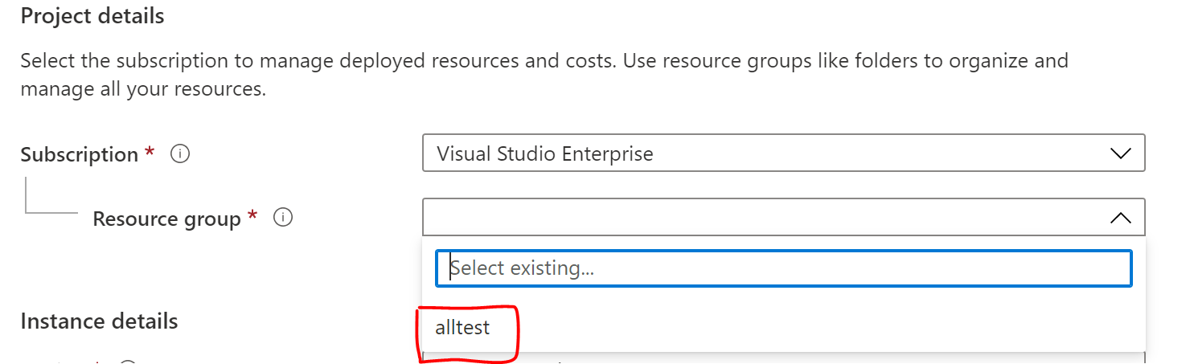Click the Resource group field label

[166, 219]
